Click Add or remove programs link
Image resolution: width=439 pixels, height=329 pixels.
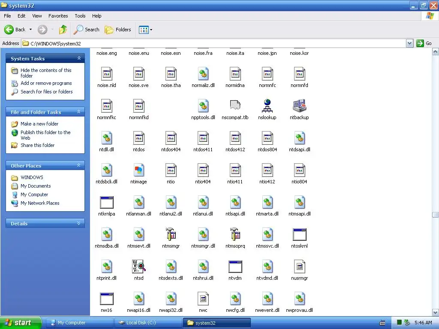click(46, 83)
